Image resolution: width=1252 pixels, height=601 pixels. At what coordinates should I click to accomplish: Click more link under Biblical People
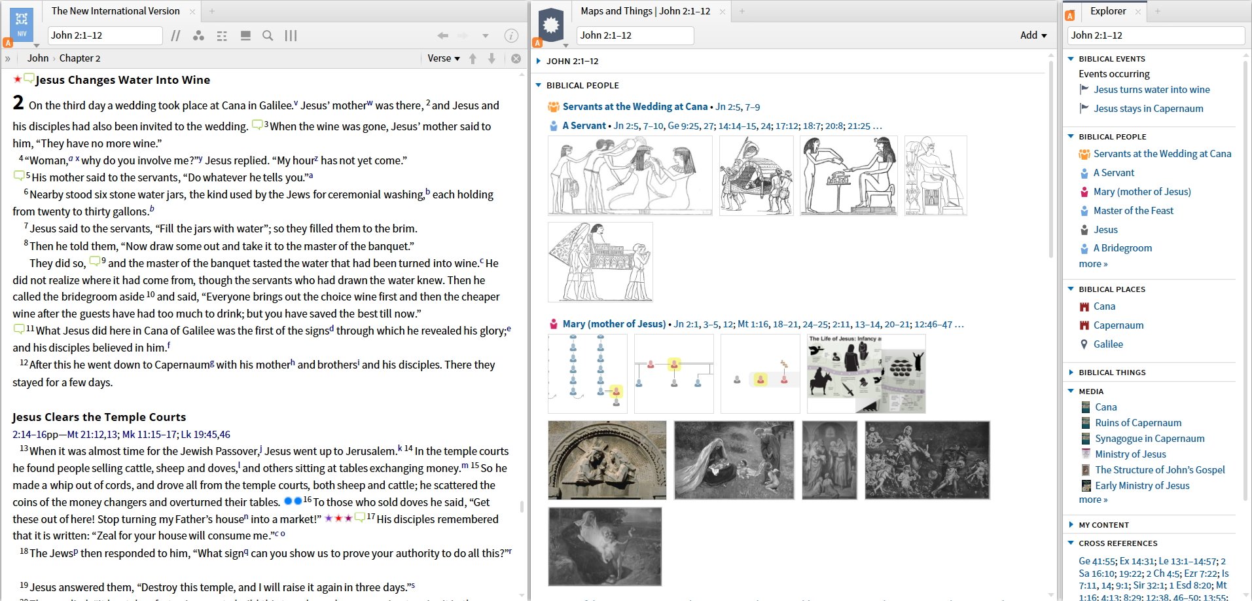1093,264
